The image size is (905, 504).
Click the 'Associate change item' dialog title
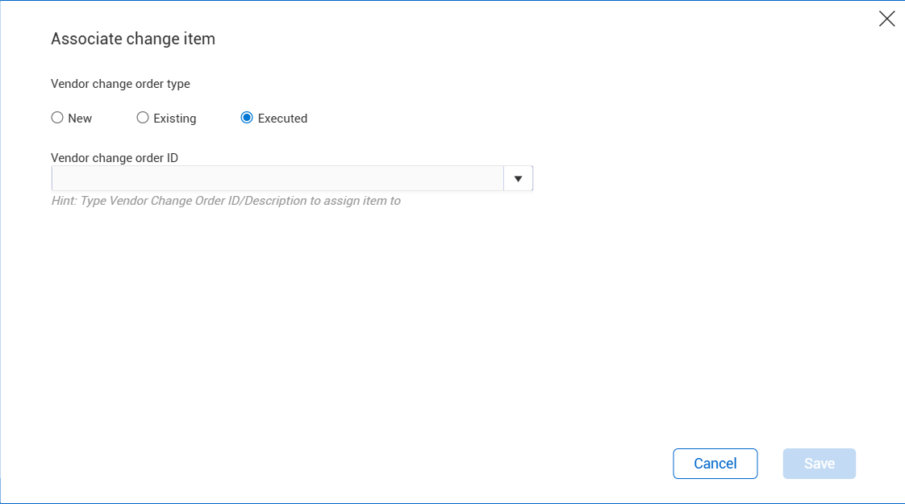(133, 39)
